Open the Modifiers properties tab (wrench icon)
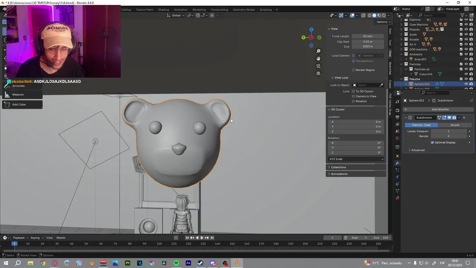476x268 pixels. [397, 163]
